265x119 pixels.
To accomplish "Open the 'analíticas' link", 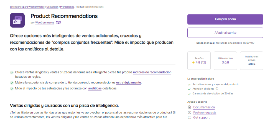I will [95, 88].
